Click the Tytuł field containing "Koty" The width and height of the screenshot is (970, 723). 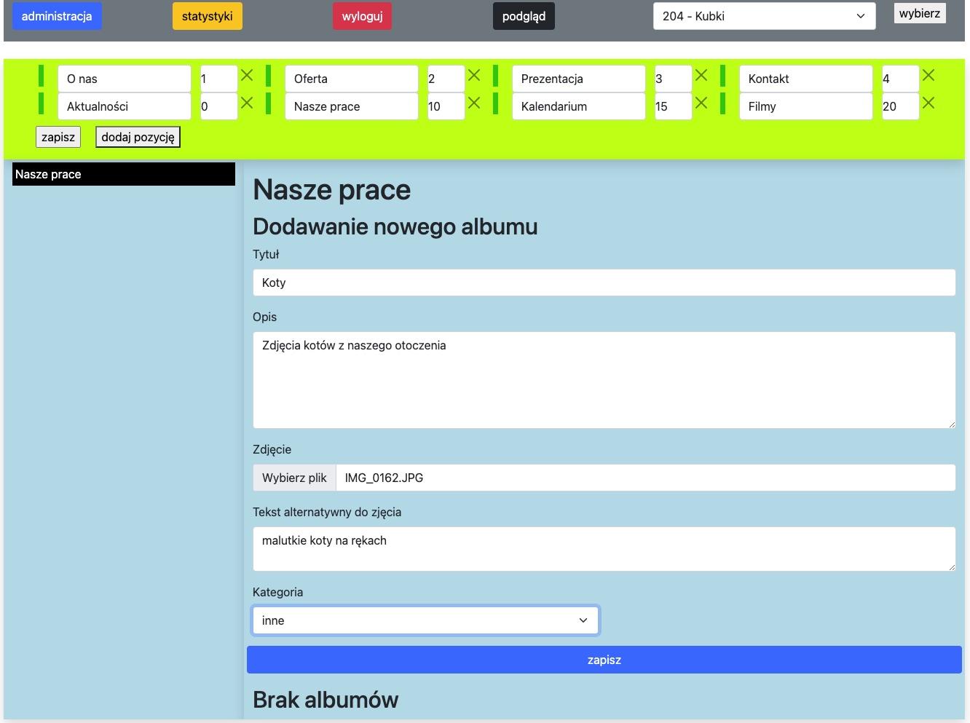[604, 283]
